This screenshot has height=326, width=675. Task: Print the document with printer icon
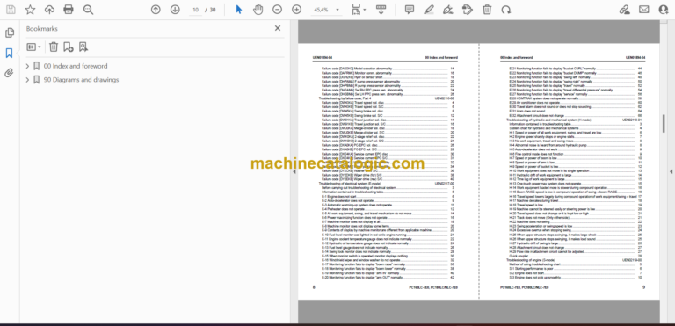pyautogui.click(x=69, y=10)
